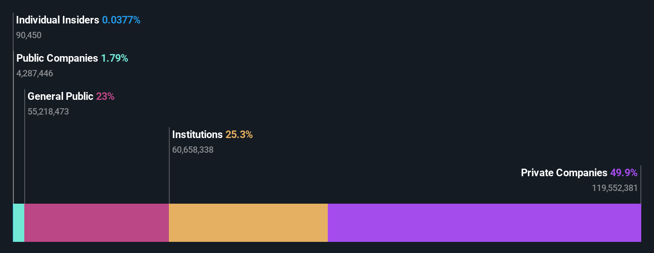
Task: Click the Individual Insiders label
Action: (57, 20)
